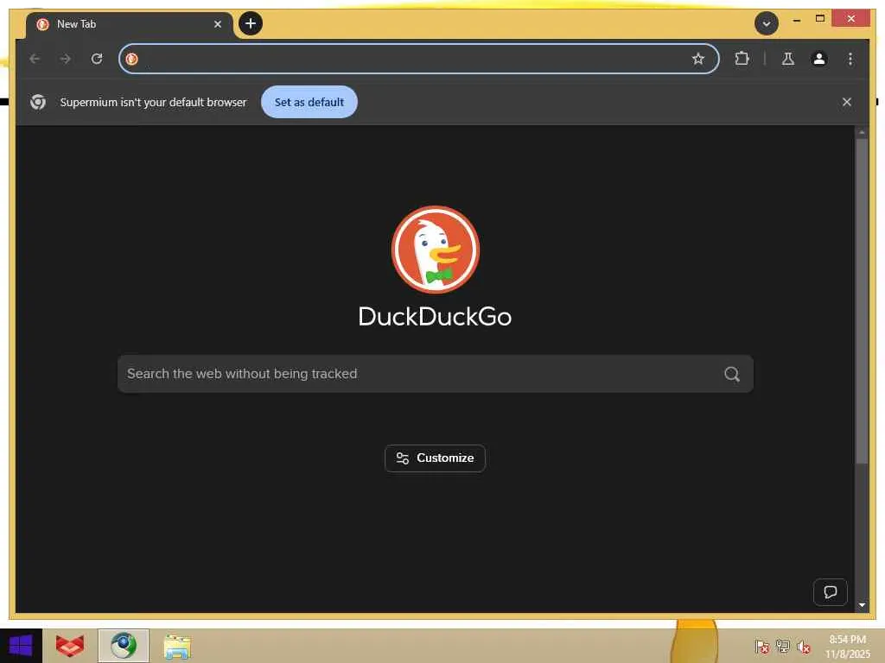Minimize the Supermium window

tap(796, 19)
